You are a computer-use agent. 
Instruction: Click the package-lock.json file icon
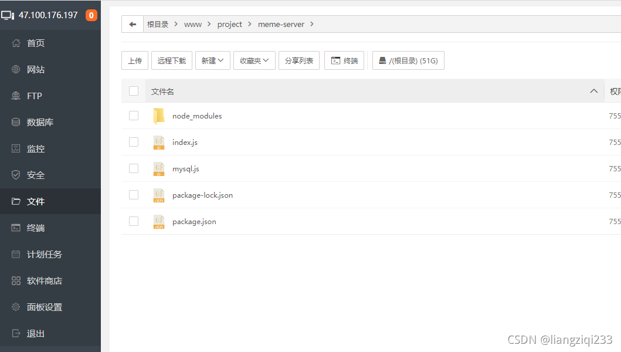[x=159, y=195]
